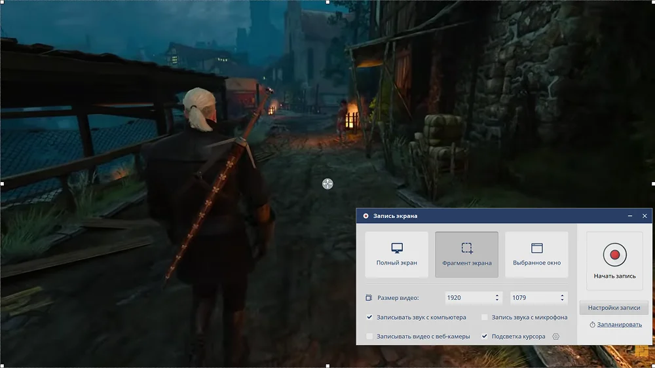Viewport: 655px width, 368px height.
Task: Increase video width with up arrow
Action: (497, 295)
